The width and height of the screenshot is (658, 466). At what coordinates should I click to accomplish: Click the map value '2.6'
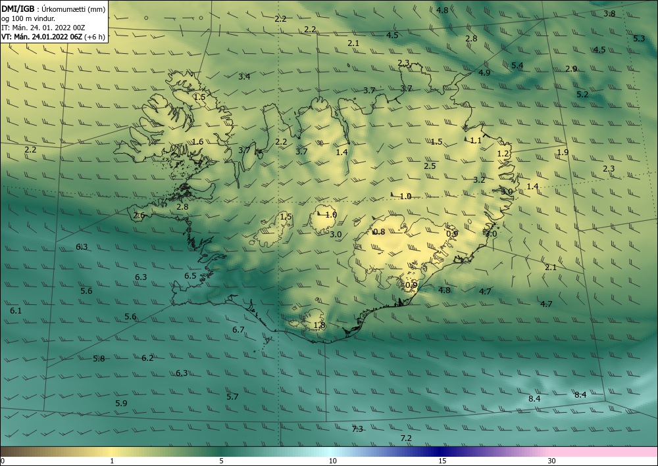(x=139, y=216)
